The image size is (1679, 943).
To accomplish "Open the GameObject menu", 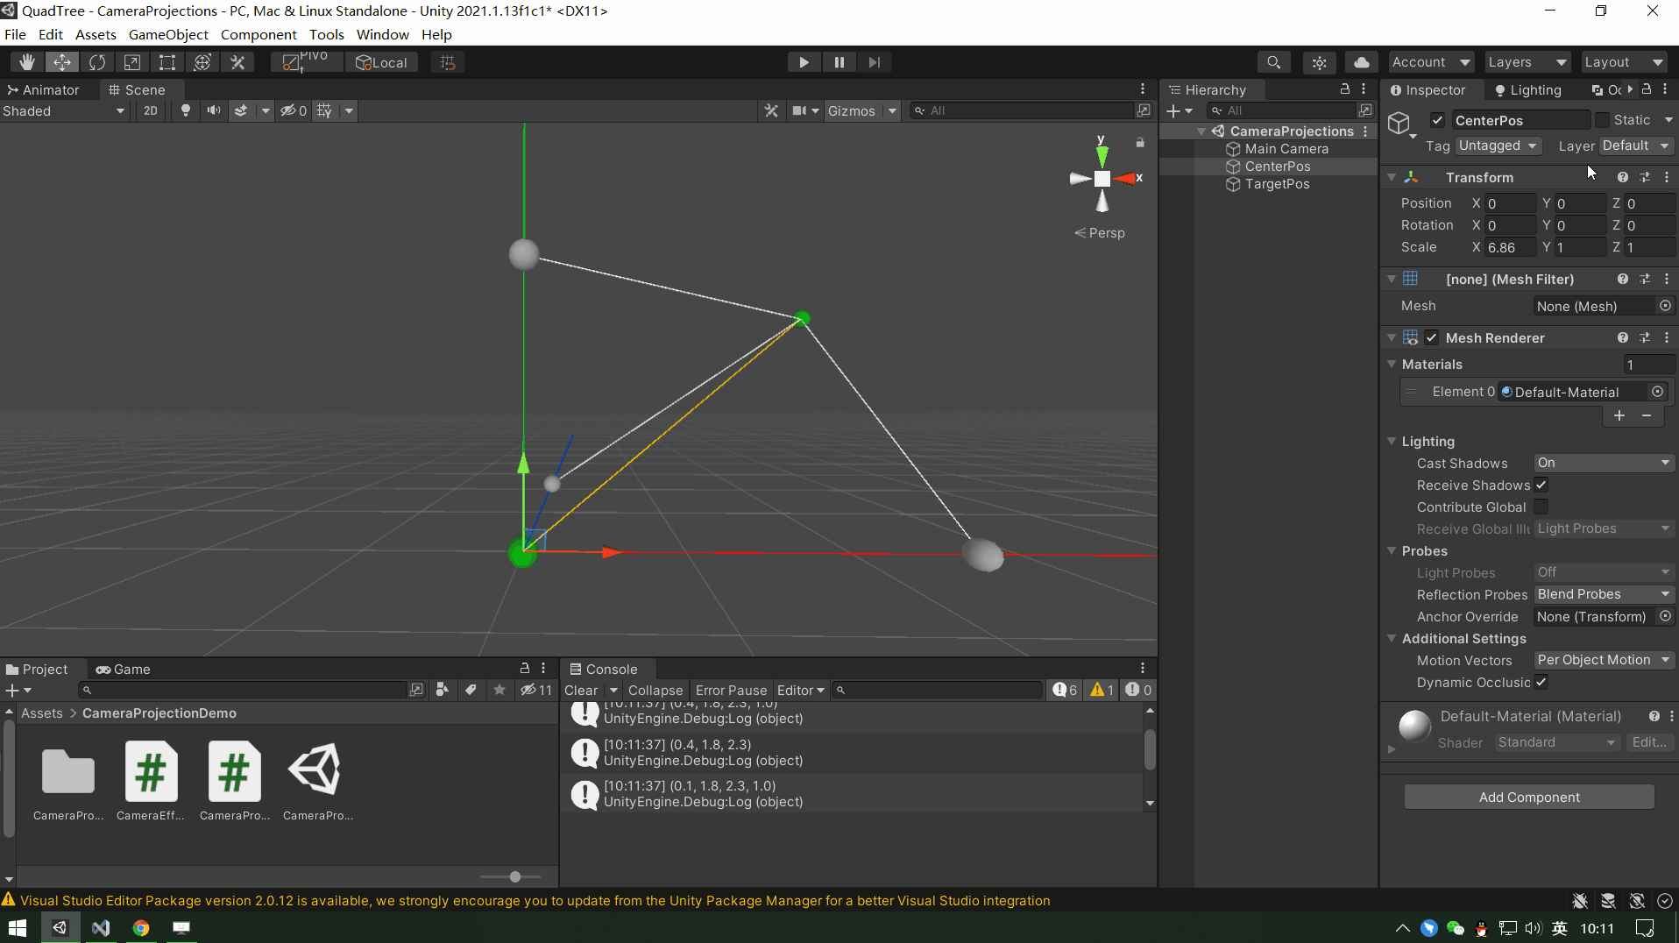I will point(168,34).
